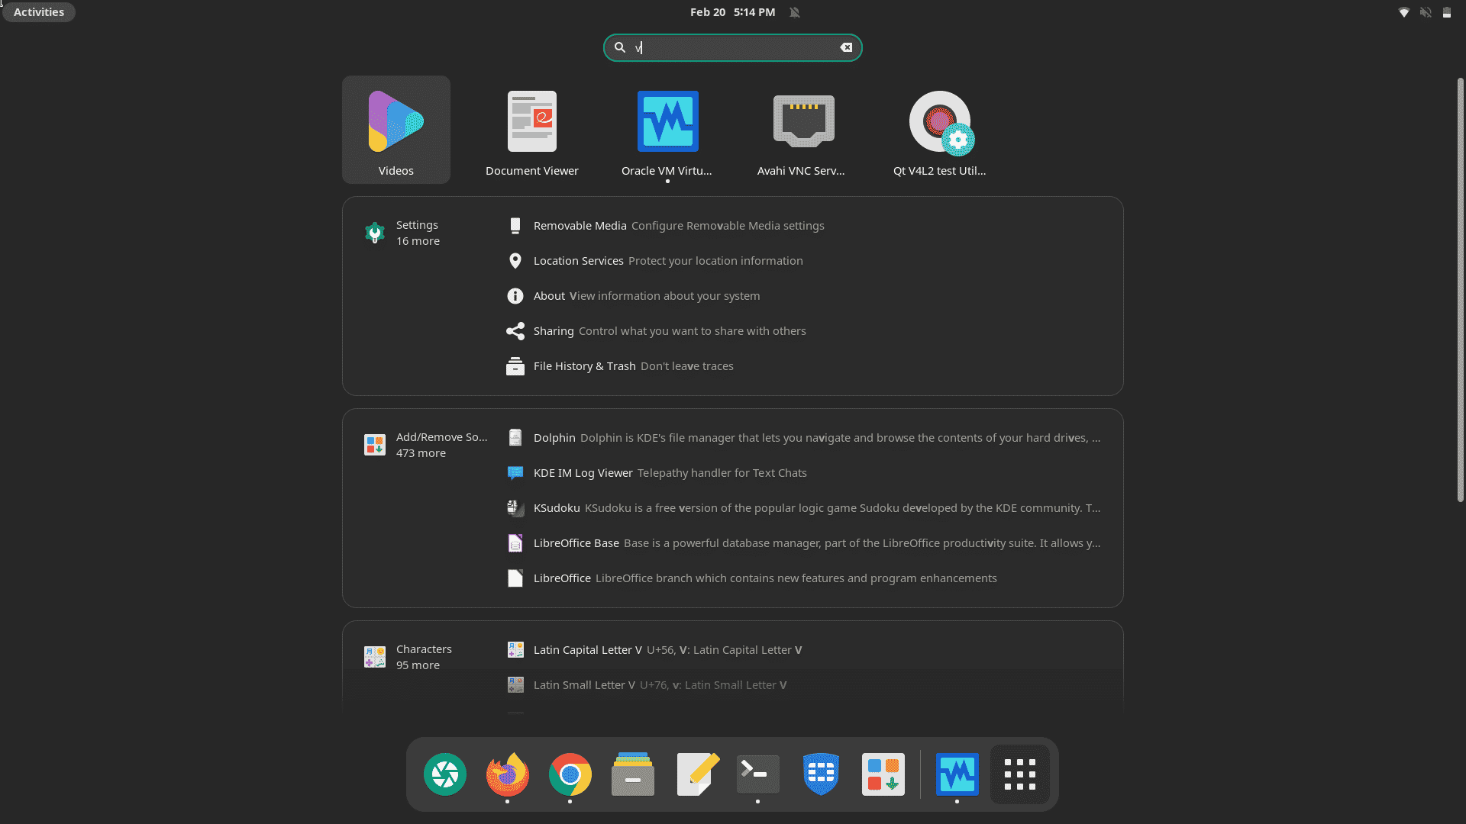The width and height of the screenshot is (1466, 824).
Task: Open About system information
Action: pos(804,296)
